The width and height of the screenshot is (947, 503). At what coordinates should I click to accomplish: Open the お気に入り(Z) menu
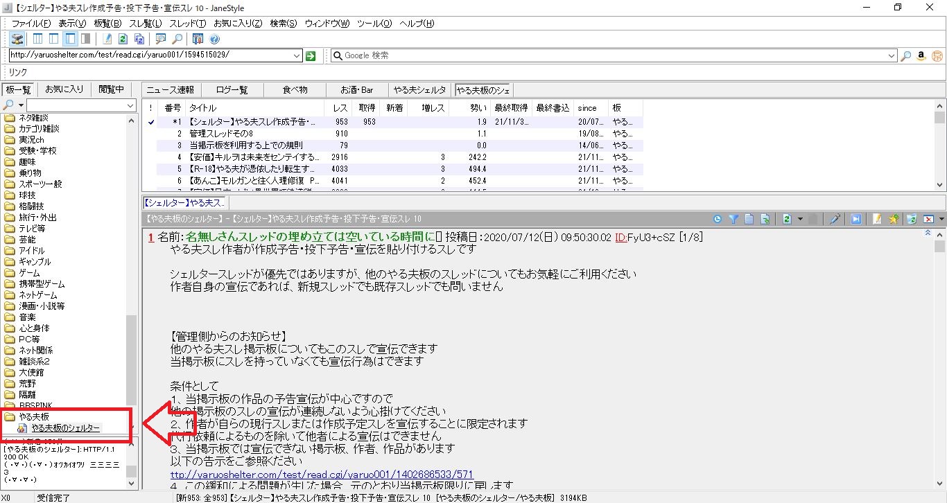coord(238,24)
